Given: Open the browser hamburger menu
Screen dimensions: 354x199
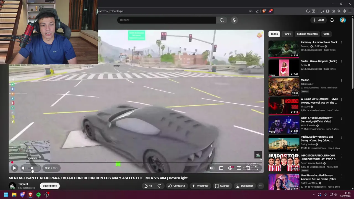Looking at the screenshot, I should pos(350,11).
